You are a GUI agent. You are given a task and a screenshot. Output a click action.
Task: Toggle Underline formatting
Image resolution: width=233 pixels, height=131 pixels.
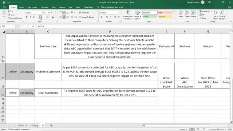pos(33,17)
